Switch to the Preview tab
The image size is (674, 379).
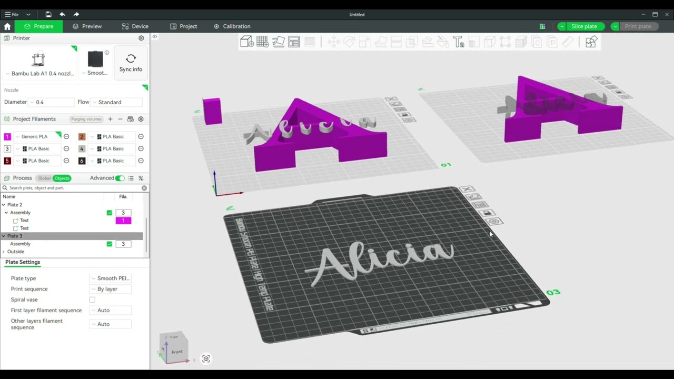point(87,26)
